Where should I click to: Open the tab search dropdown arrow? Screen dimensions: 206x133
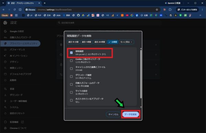[x=3, y=3]
